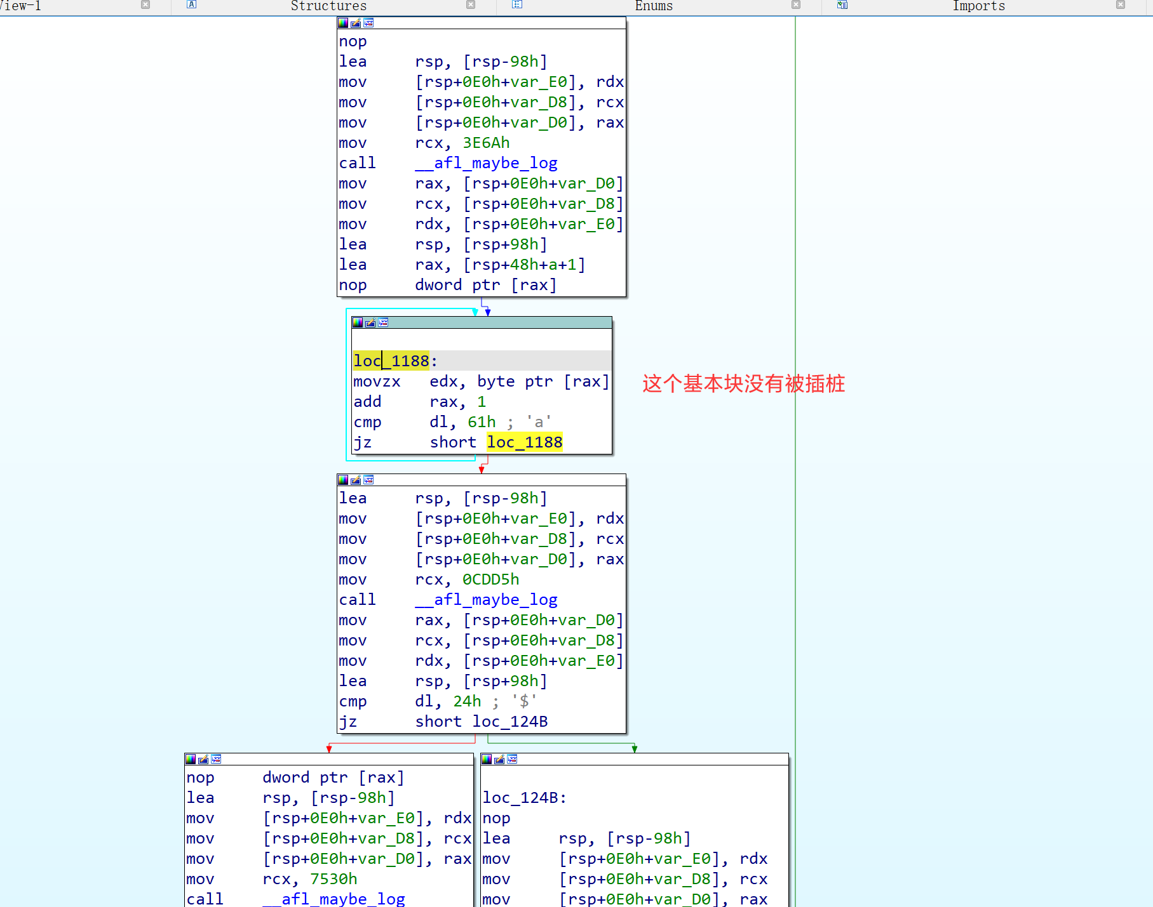This screenshot has width=1153, height=907.
Task: Close the Structures tab
Action: point(471,4)
